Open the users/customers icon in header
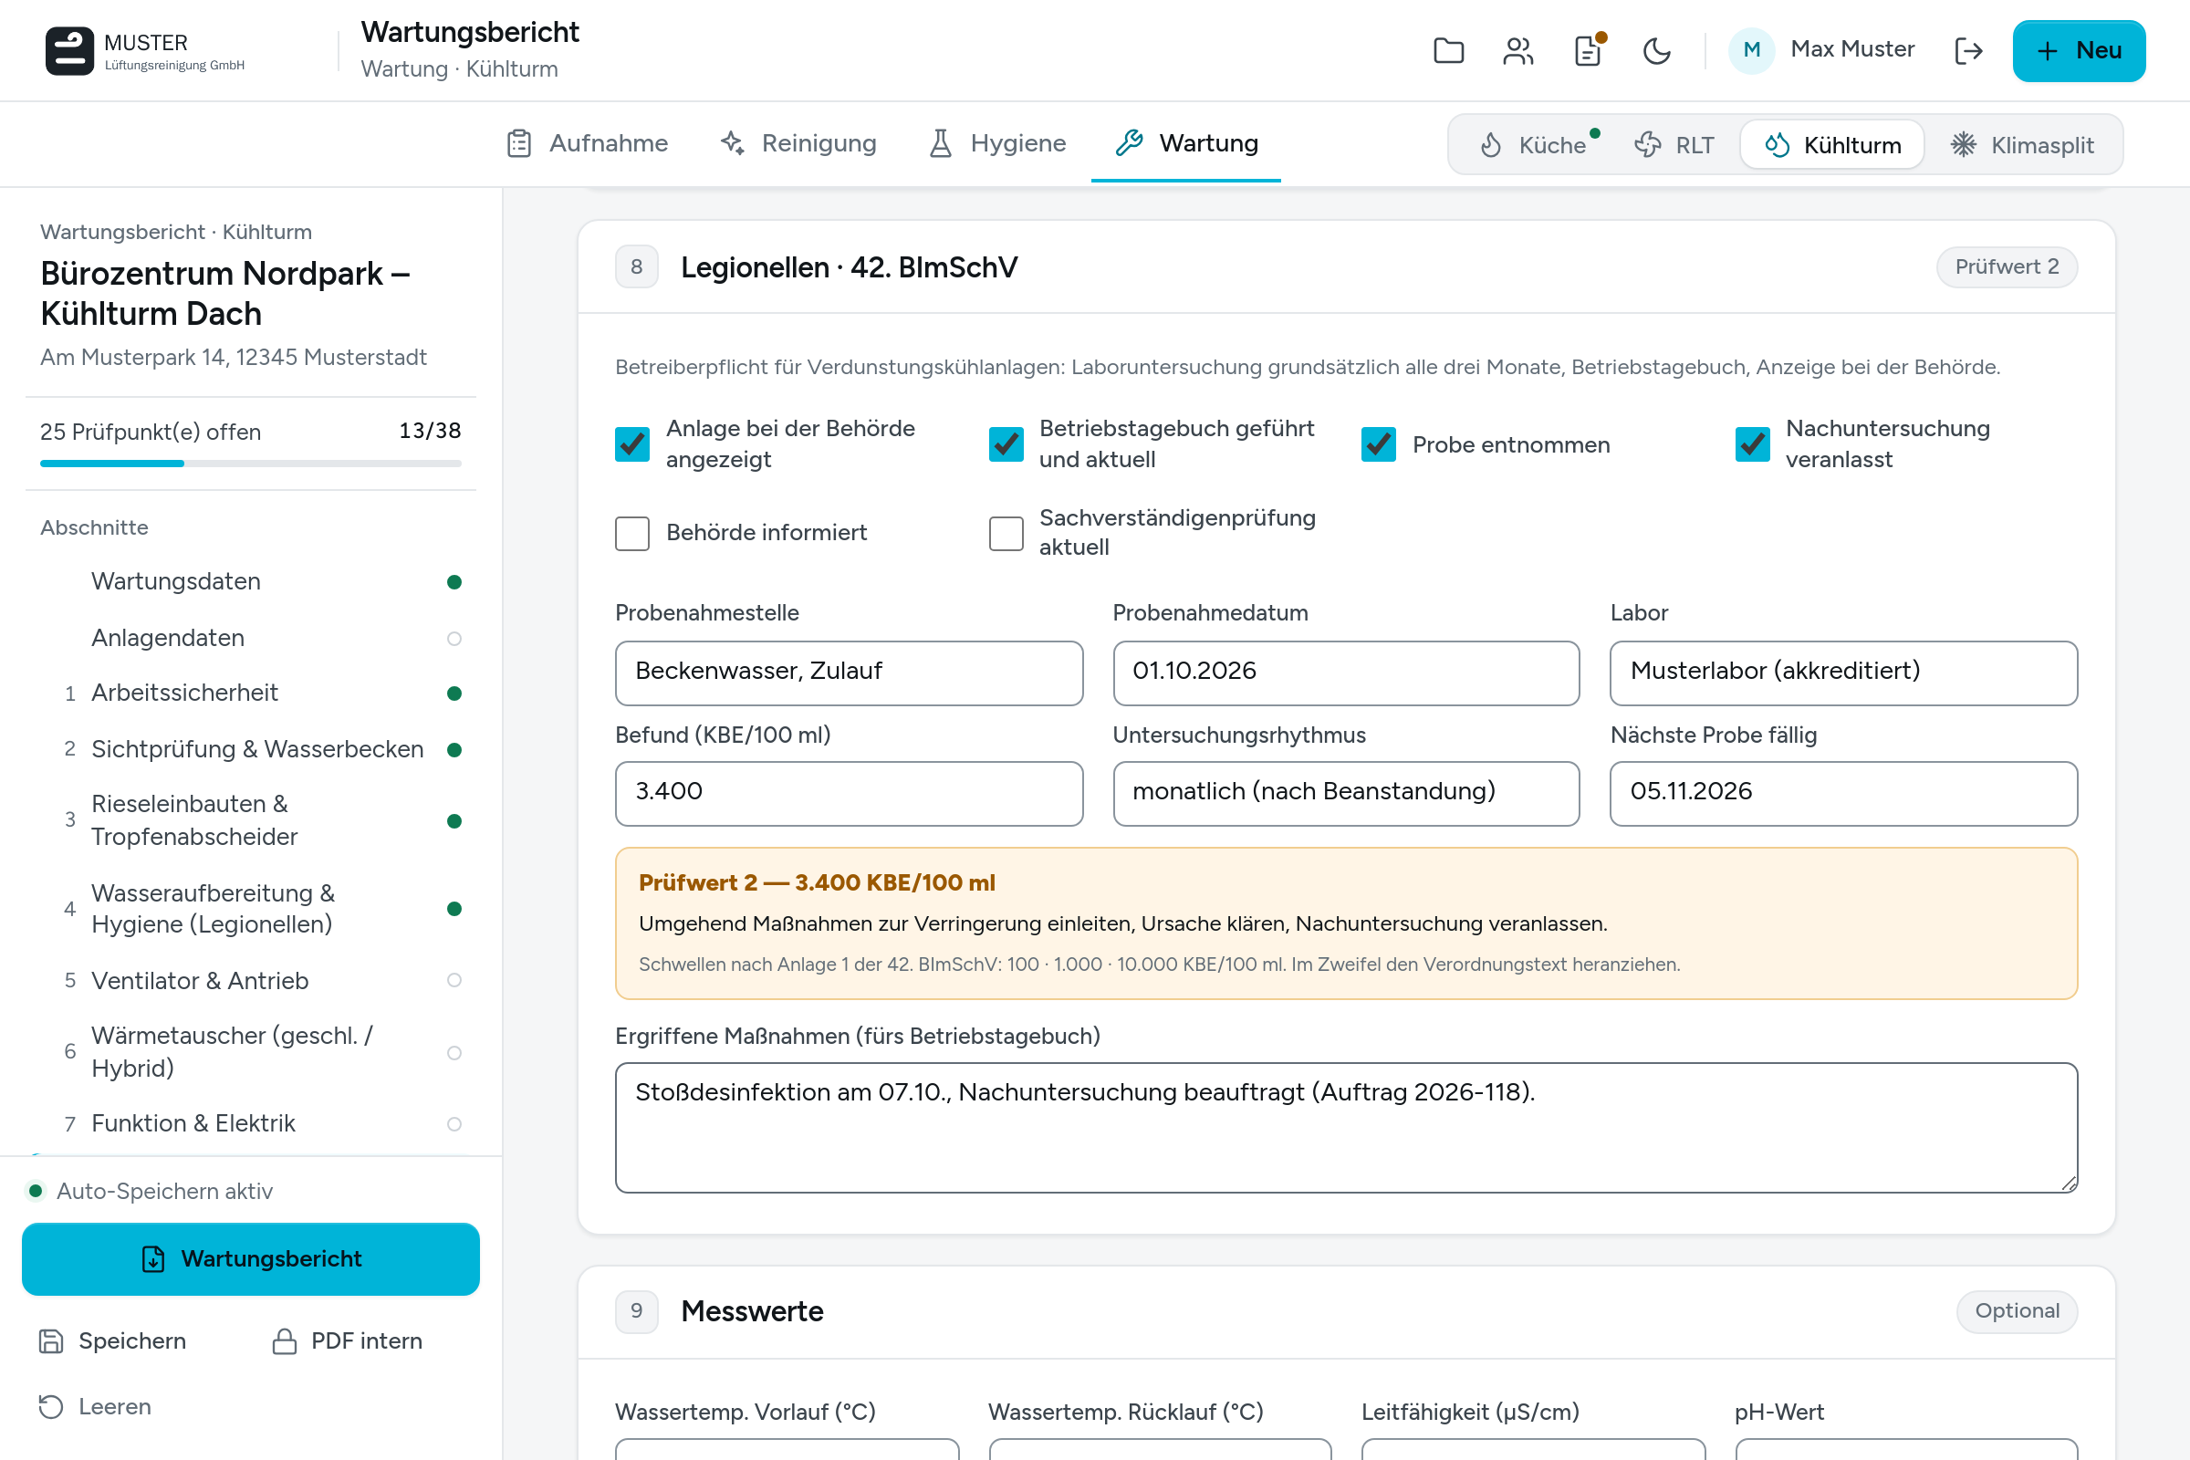2190x1460 pixels. 1517,50
